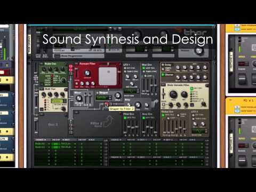Click the Chorus Delay knob
Image resolution: width=256 pixels, height=192 pixels.
(178, 77)
